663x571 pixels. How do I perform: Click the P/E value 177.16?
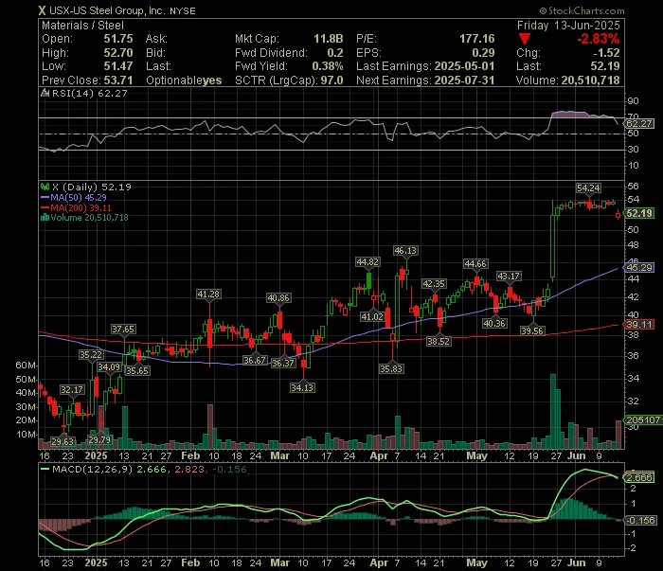click(x=477, y=39)
